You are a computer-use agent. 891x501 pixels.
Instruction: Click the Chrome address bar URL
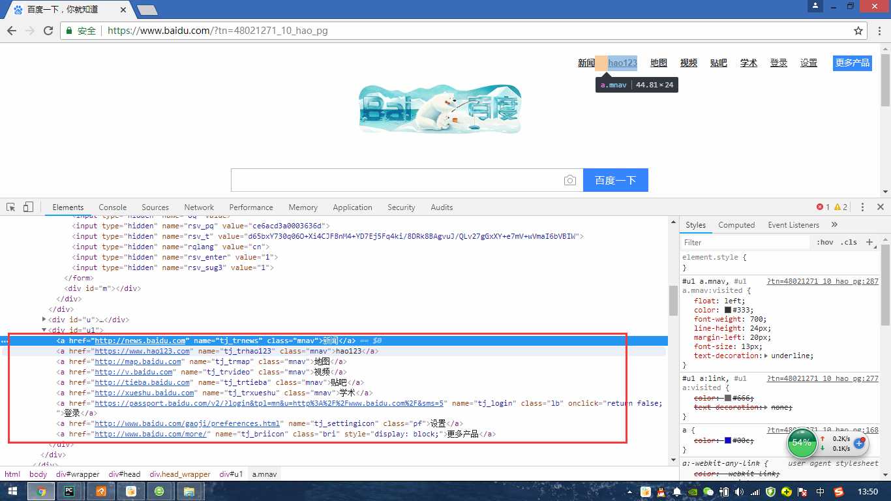[x=217, y=31]
